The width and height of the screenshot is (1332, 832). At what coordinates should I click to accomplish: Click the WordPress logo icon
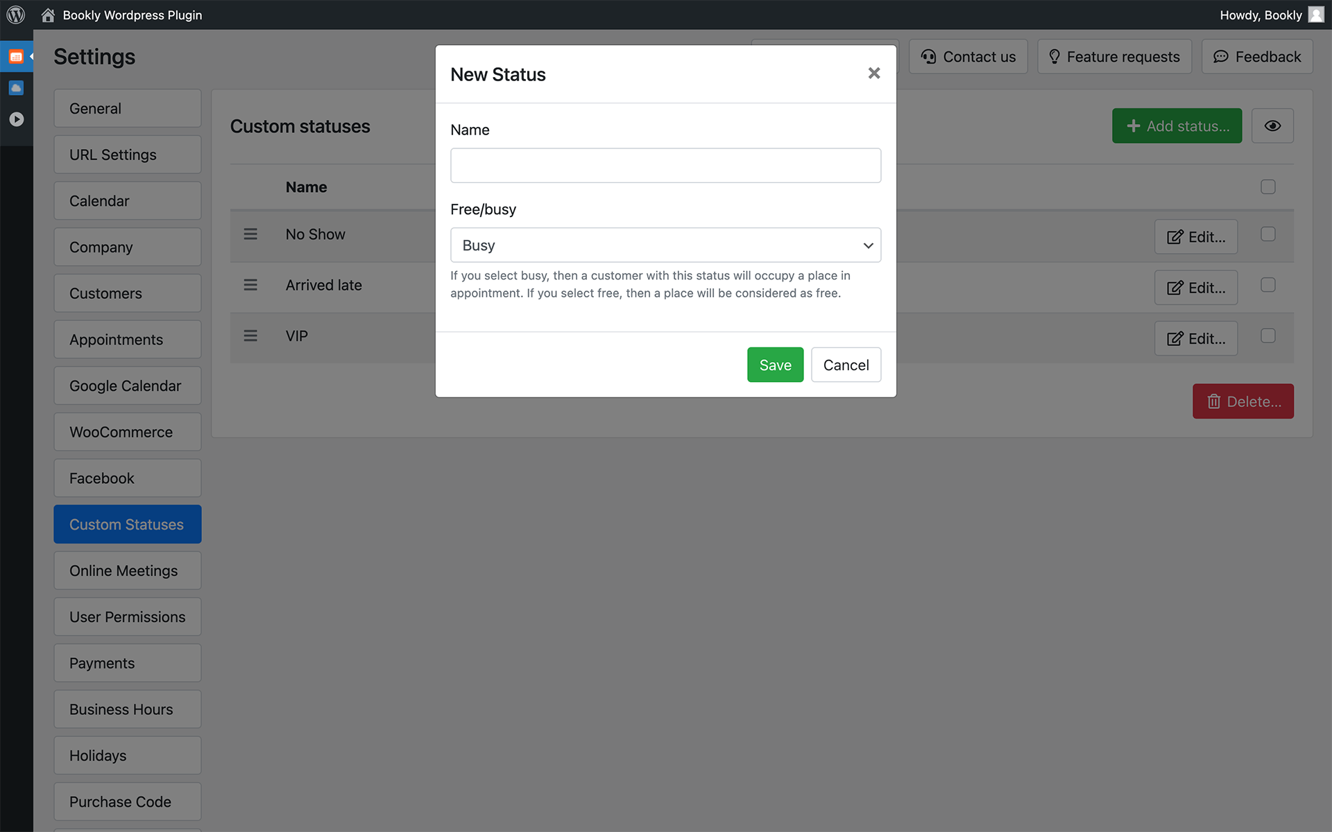click(15, 15)
